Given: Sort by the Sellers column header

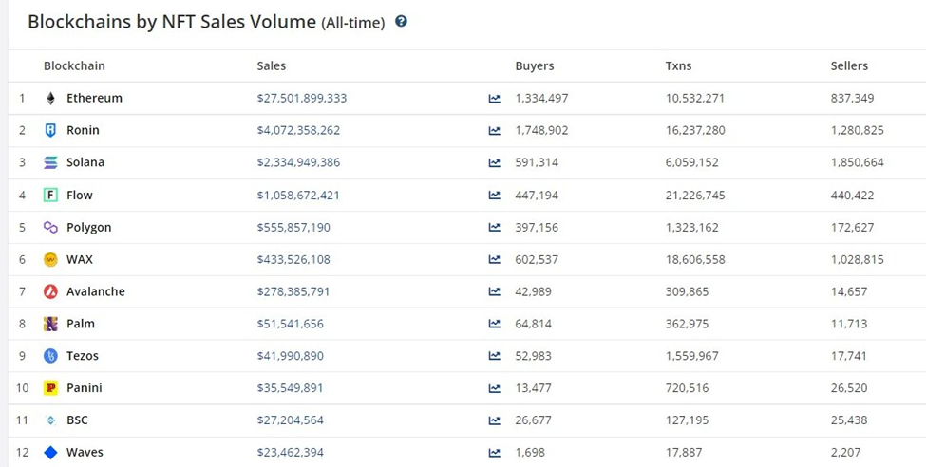Looking at the screenshot, I should pos(849,65).
